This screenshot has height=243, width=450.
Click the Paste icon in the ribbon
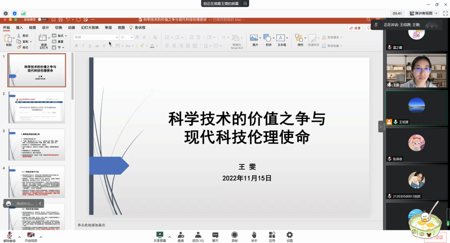(9, 39)
